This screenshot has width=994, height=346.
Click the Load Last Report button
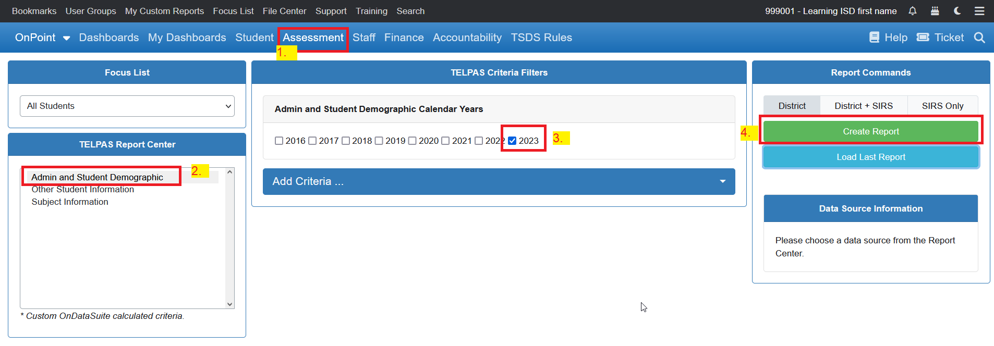870,157
